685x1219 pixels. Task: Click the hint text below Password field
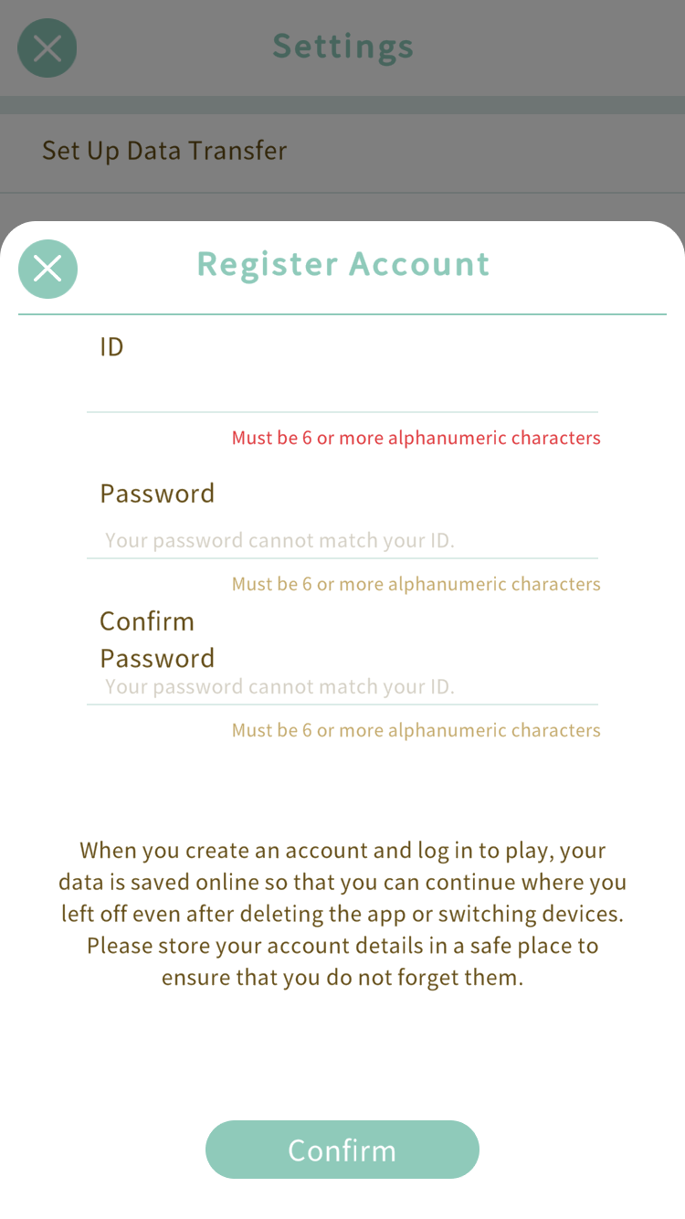416,584
